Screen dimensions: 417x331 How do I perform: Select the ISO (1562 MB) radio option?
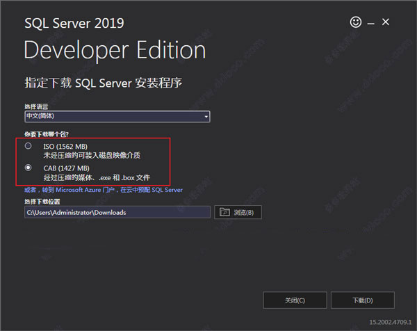click(x=28, y=146)
